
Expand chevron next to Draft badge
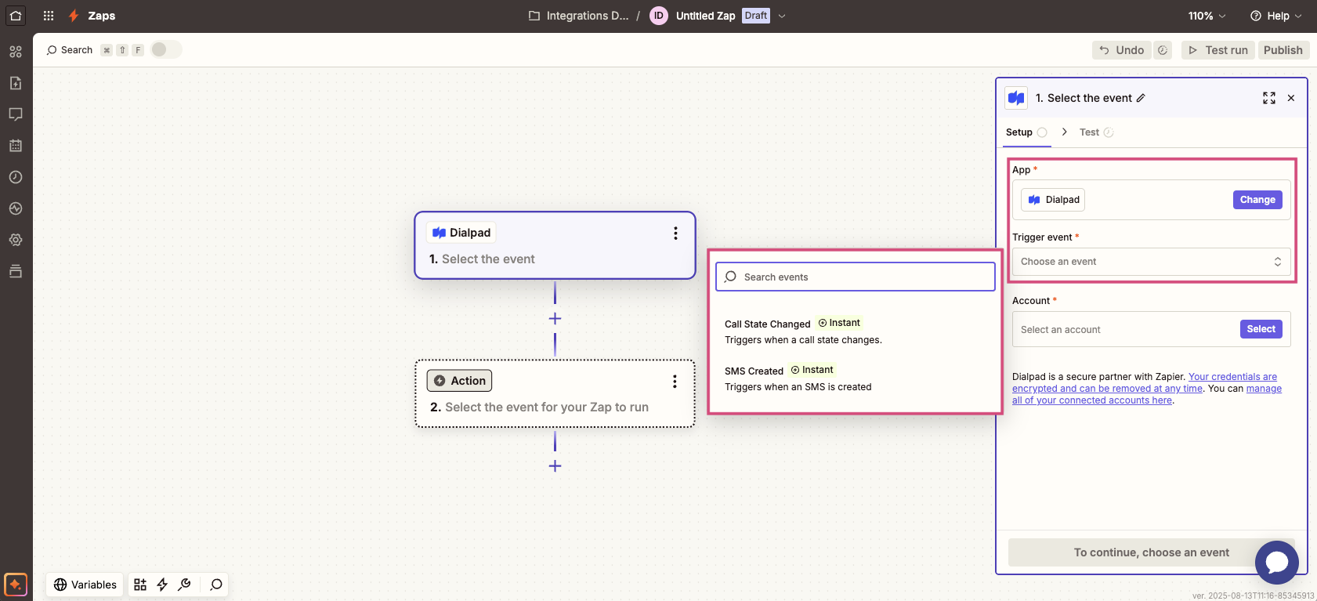click(x=782, y=16)
